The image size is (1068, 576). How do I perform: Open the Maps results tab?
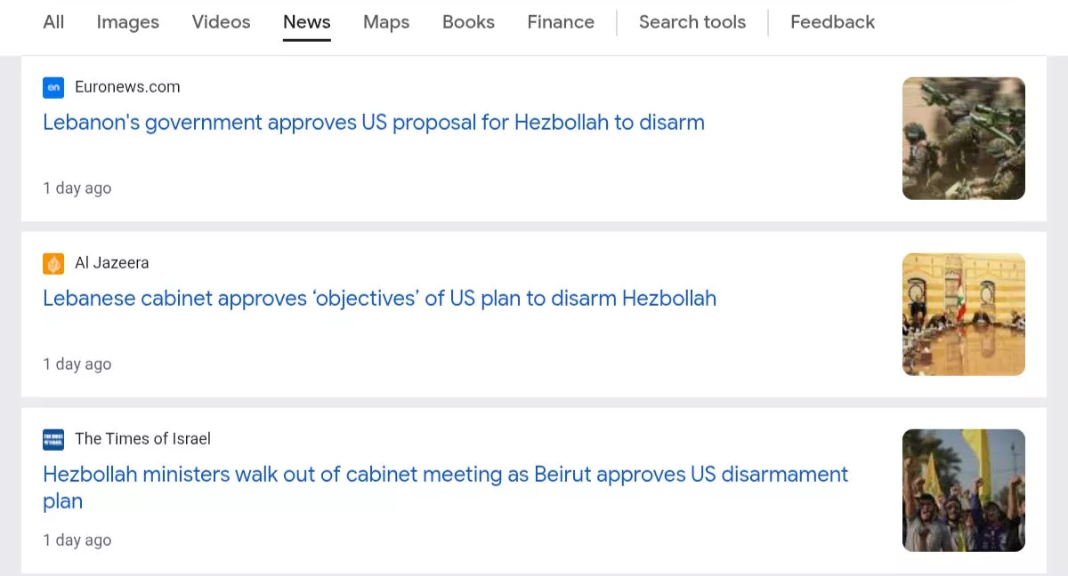pos(386,22)
